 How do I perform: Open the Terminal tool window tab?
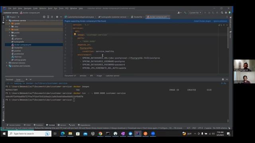point(51,125)
